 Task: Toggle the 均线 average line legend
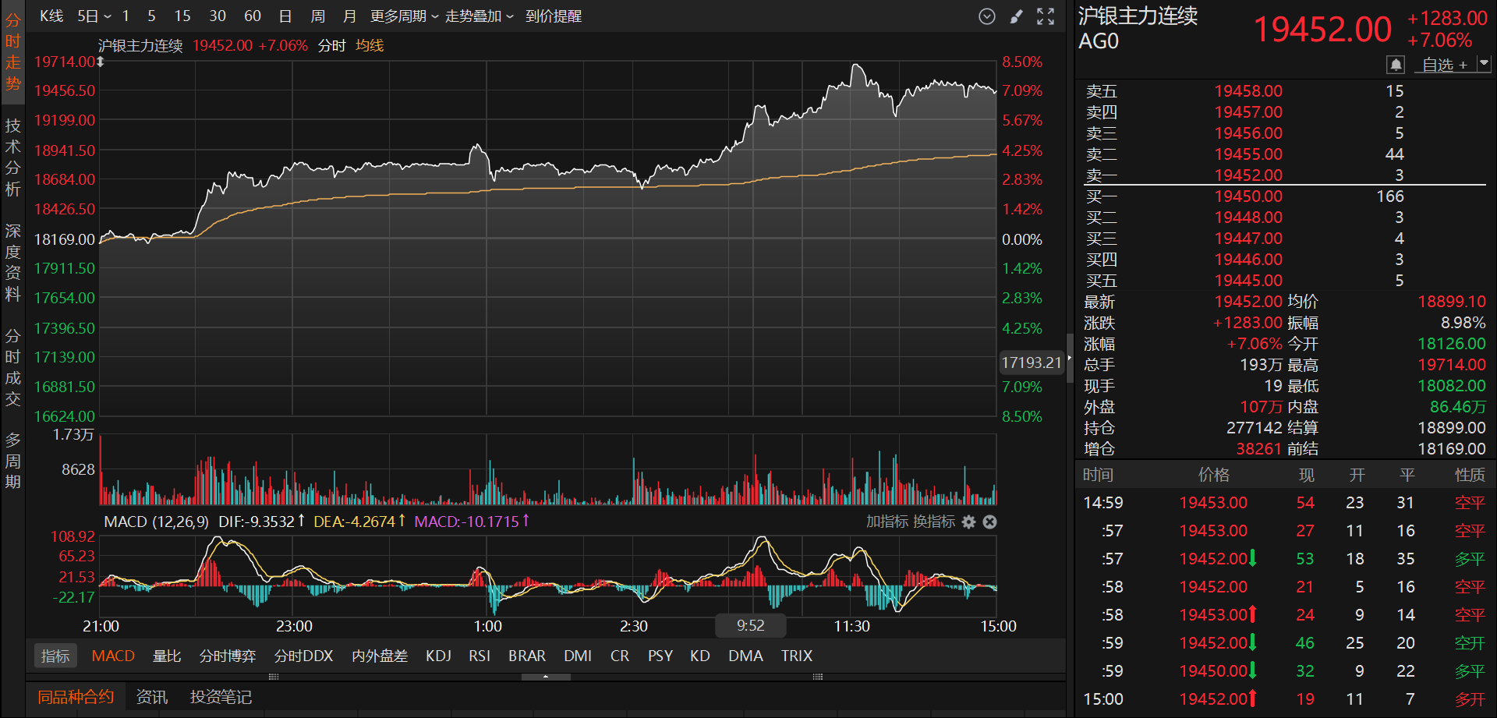coord(370,45)
